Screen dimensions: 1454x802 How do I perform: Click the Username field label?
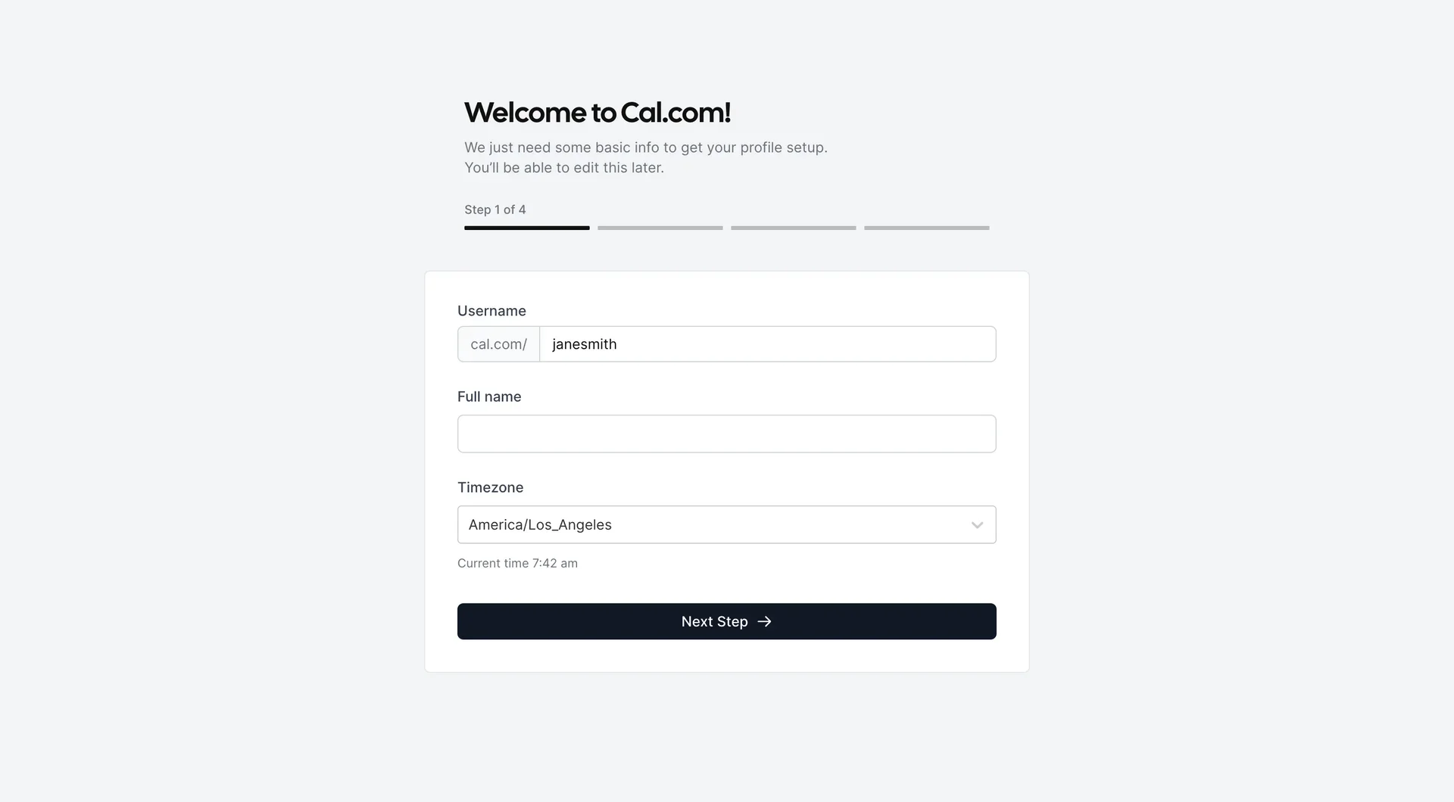click(491, 310)
